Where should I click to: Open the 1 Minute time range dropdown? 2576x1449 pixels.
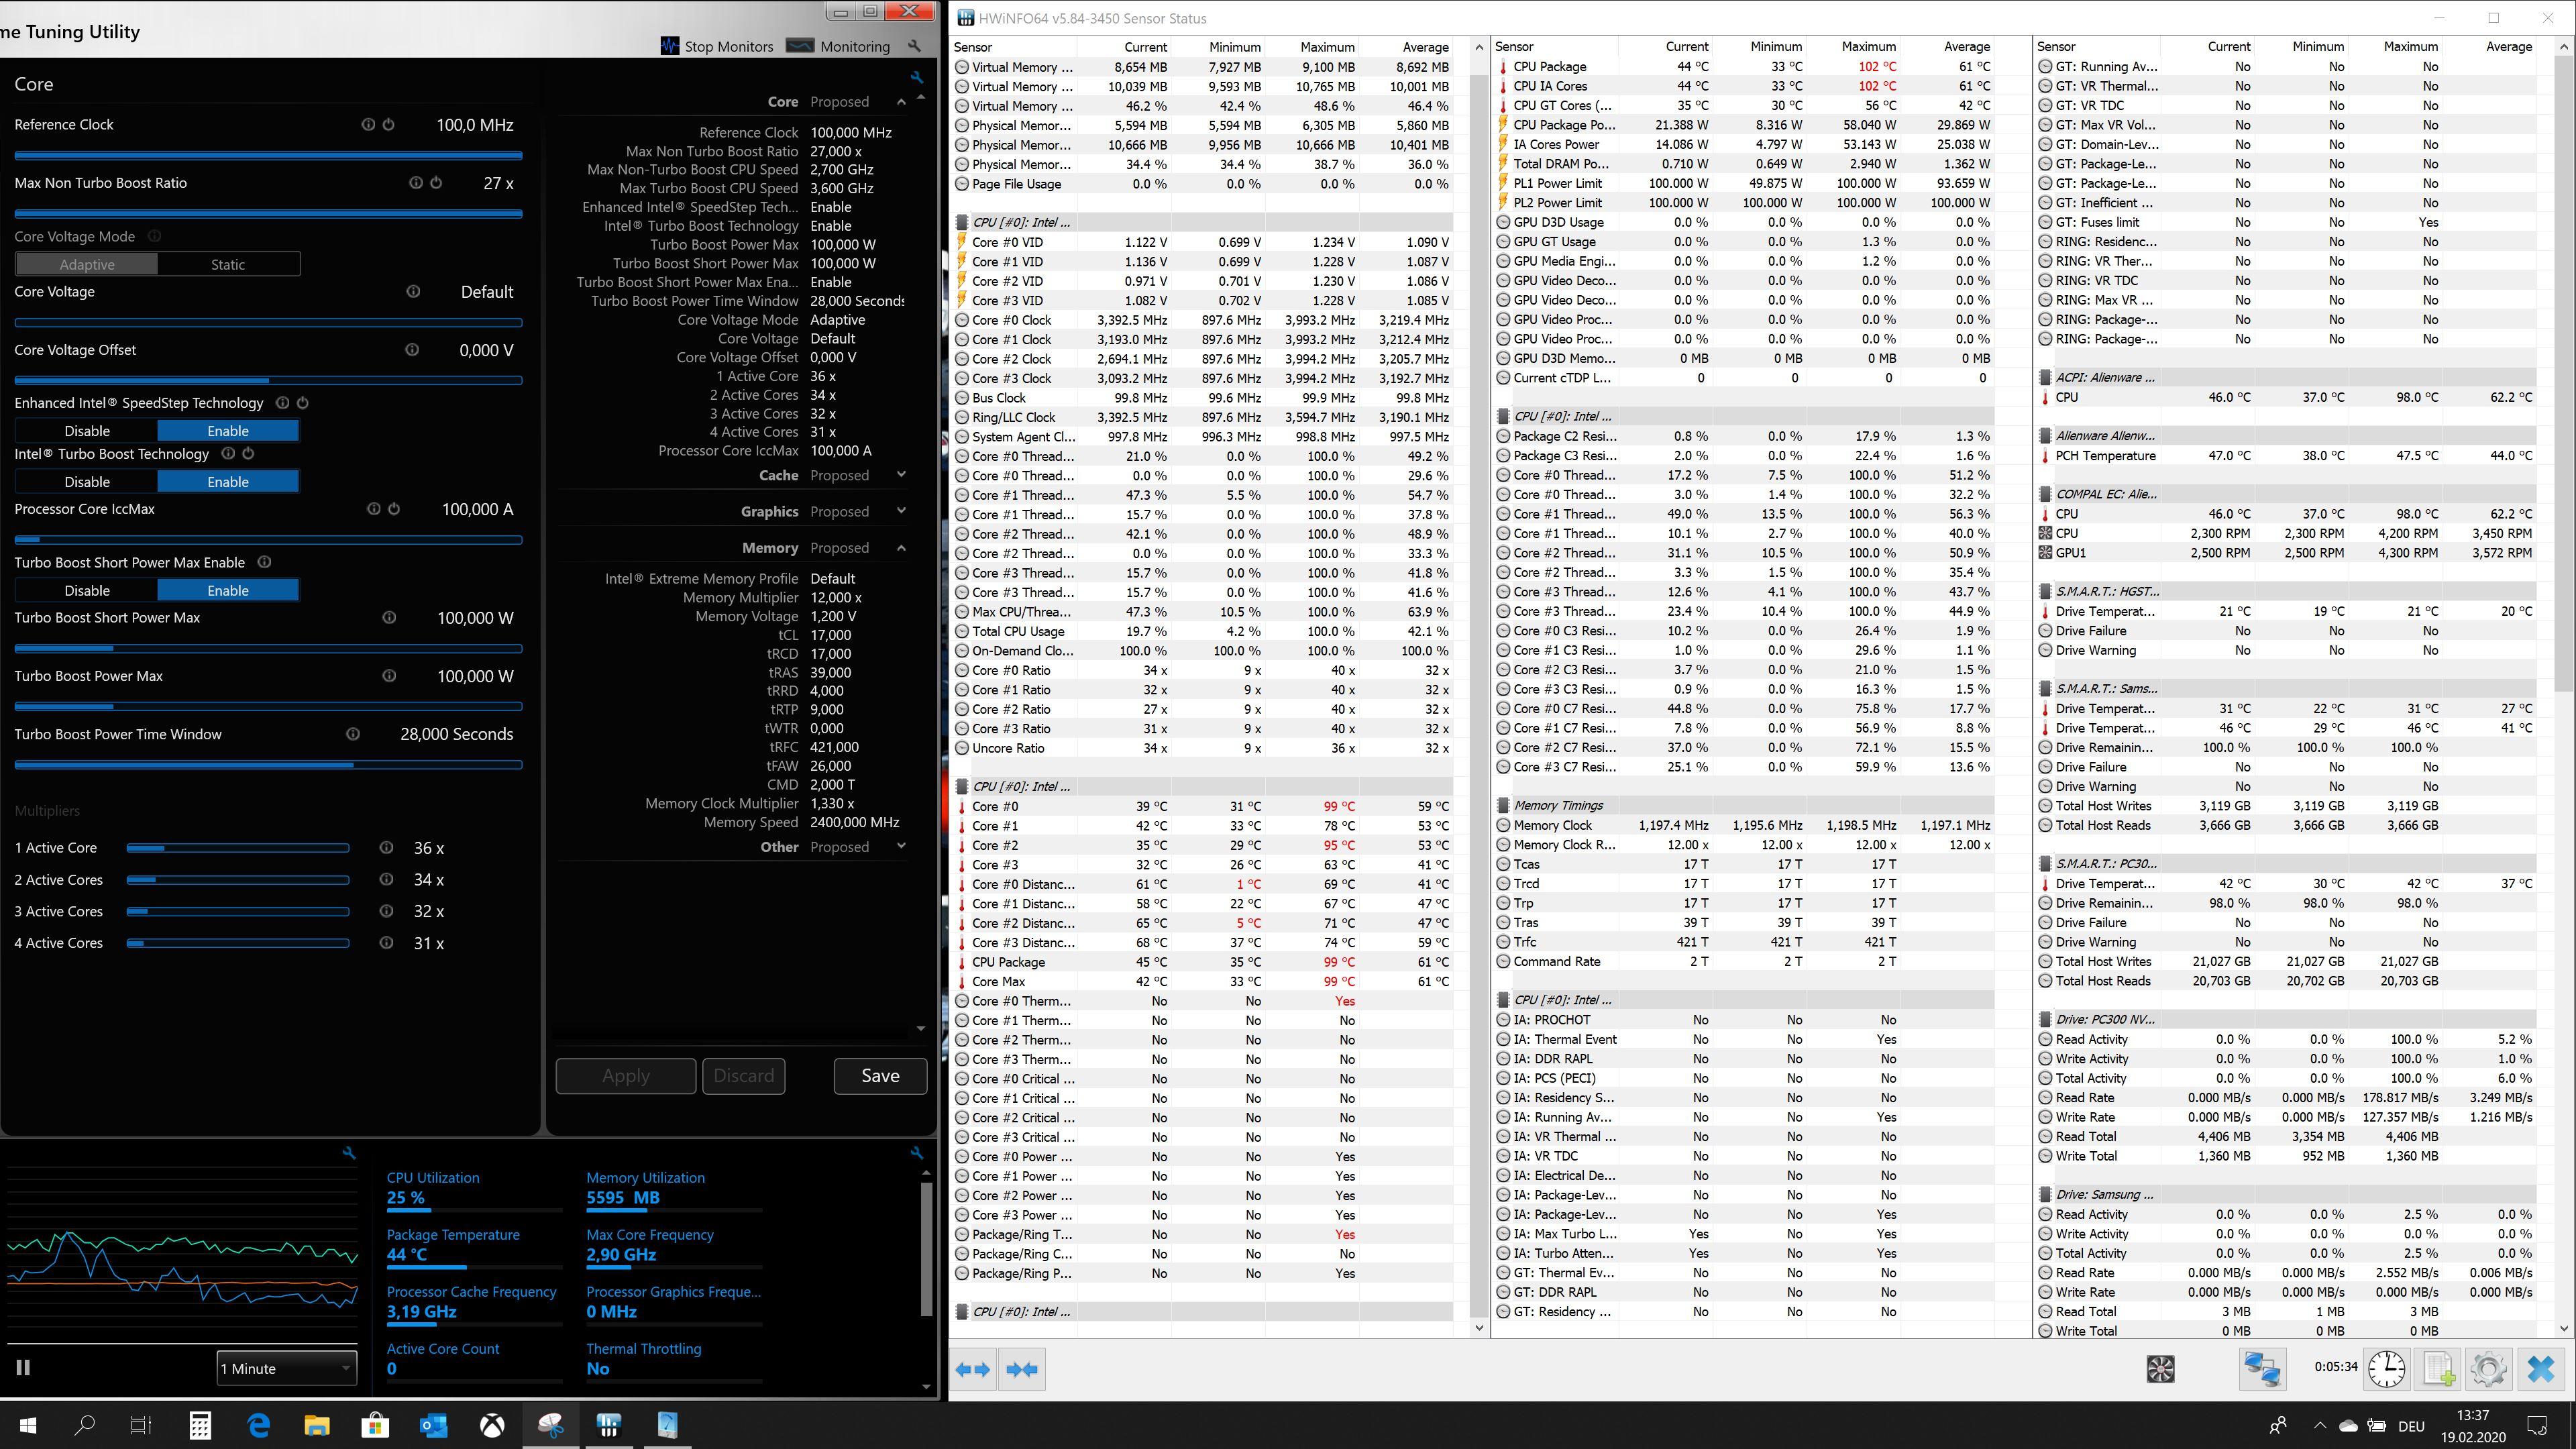click(x=286, y=1368)
